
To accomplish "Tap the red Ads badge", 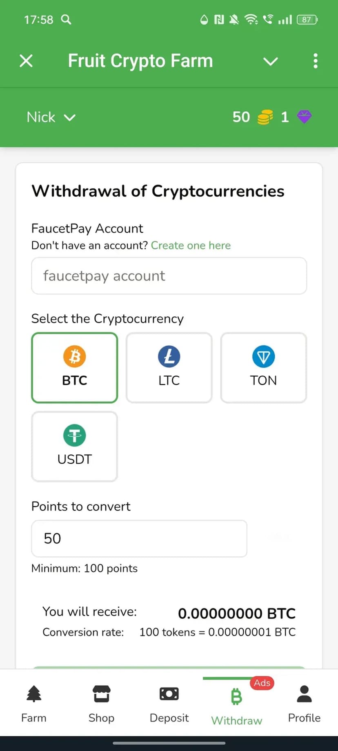I will pyautogui.click(x=262, y=683).
